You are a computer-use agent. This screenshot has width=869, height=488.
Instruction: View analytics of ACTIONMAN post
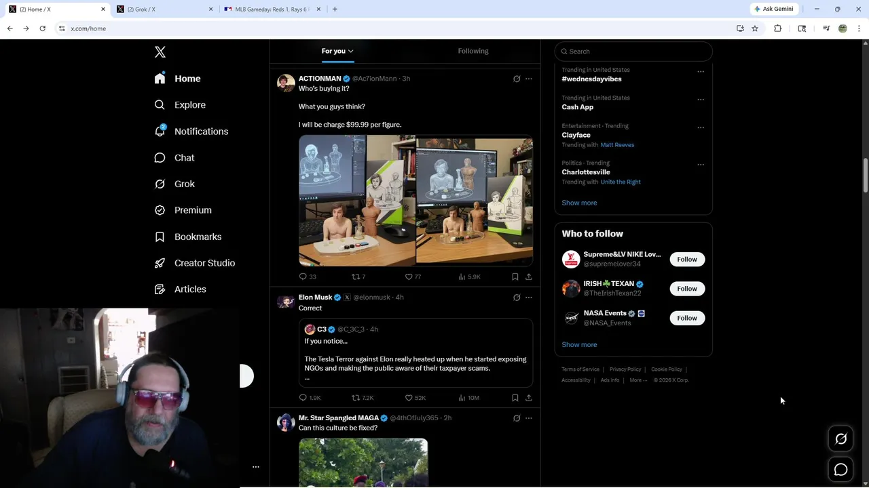coord(469,277)
